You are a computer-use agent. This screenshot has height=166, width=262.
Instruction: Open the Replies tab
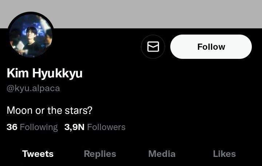[x=100, y=154]
